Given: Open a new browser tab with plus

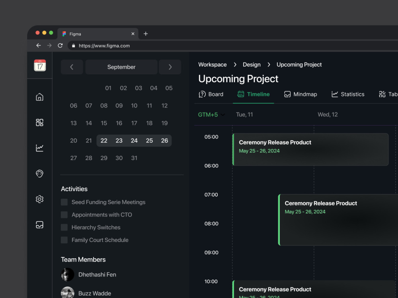Looking at the screenshot, I should click(x=146, y=34).
